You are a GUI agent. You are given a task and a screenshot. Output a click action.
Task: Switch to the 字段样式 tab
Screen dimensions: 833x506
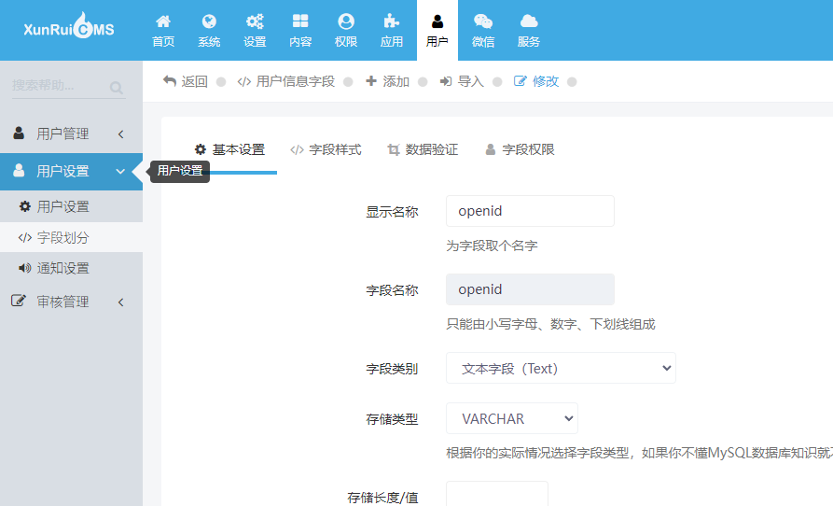tap(326, 150)
